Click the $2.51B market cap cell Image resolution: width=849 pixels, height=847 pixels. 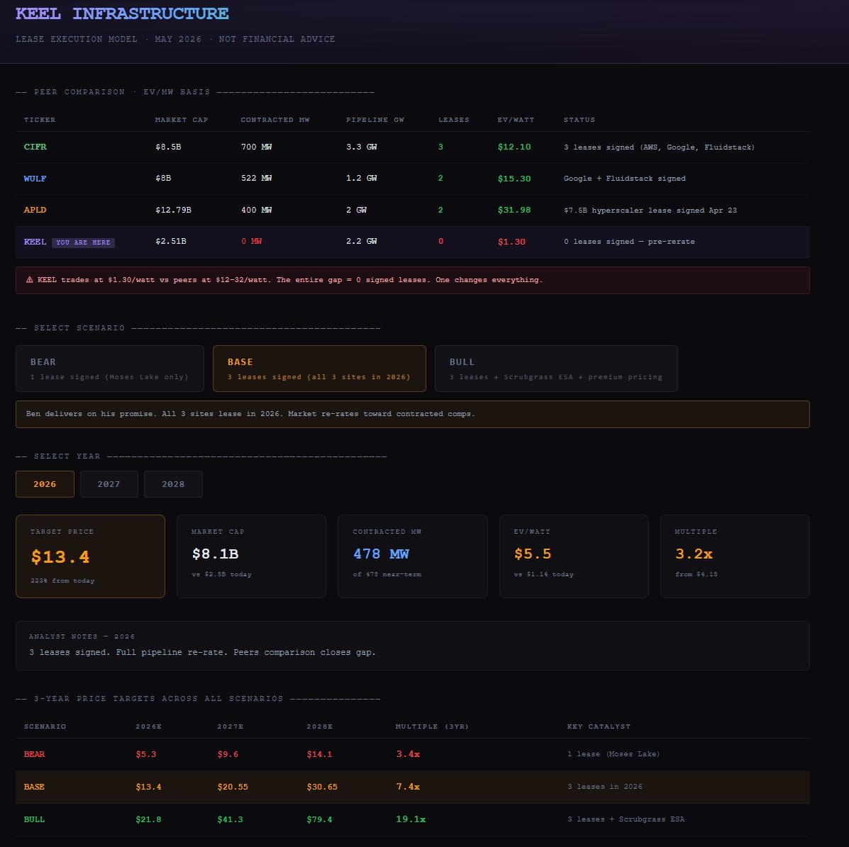(171, 242)
